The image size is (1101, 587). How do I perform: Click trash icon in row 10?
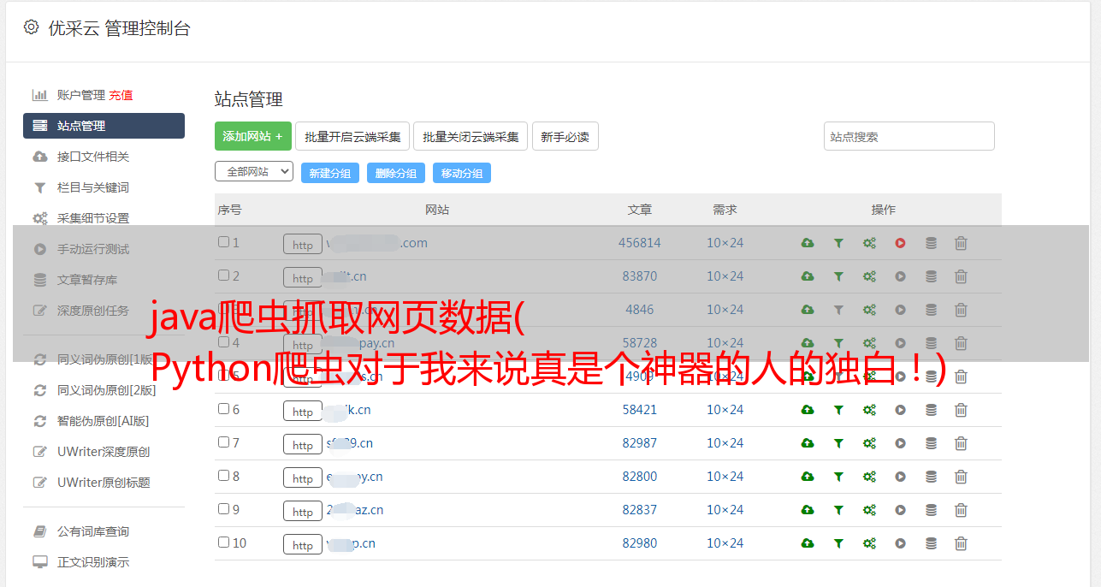[961, 543]
